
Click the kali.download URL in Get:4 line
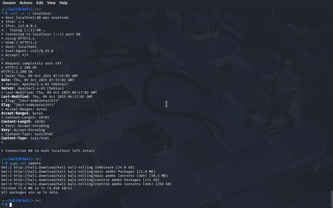tap(40, 180)
